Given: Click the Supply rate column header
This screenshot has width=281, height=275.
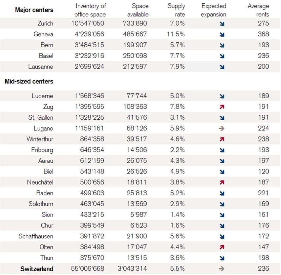Looking at the screenshot, I should click(x=176, y=10).
